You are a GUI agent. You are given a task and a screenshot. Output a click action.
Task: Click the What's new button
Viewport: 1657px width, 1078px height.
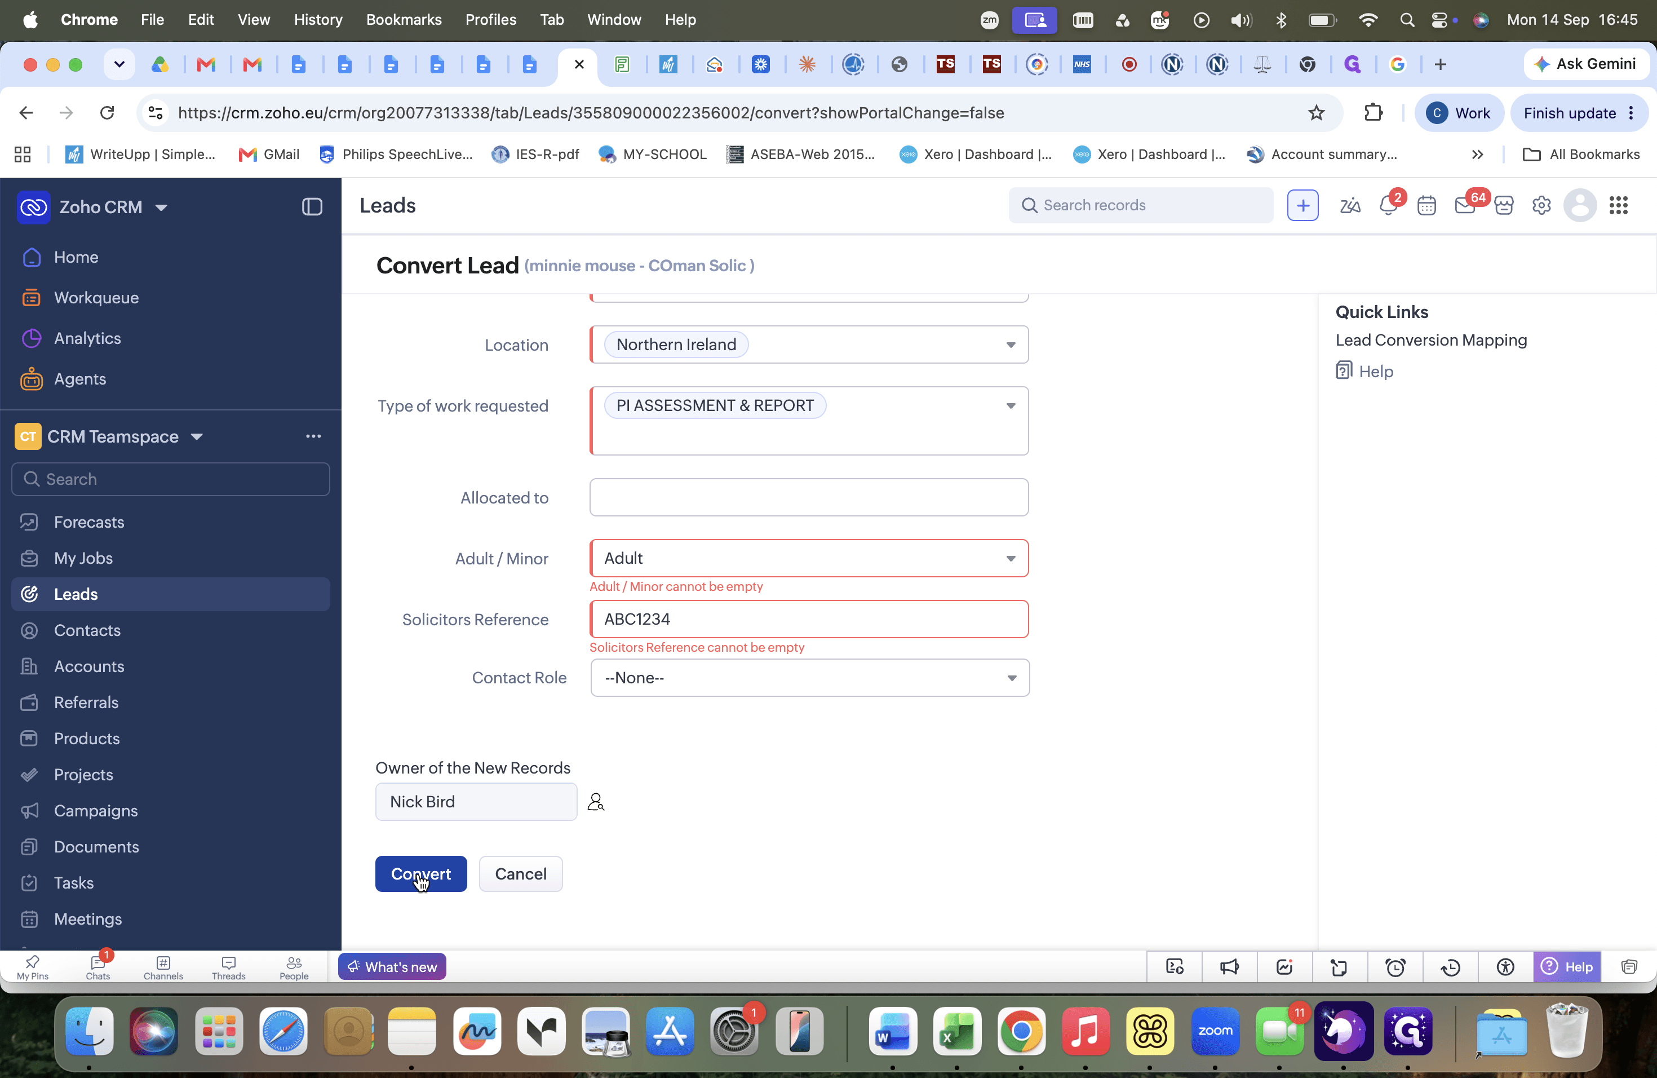click(392, 966)
